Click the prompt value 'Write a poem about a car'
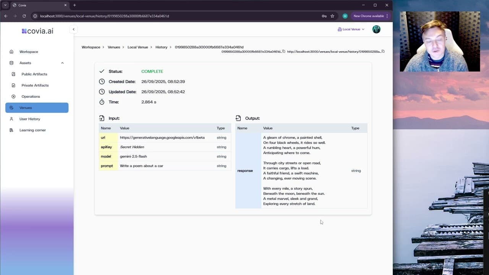Viewport: 489px width, 275px height. coord(141,166)
